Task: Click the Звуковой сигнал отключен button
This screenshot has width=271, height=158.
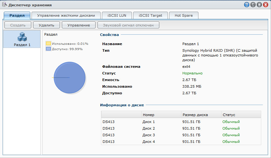Action: tap(128, 25)
